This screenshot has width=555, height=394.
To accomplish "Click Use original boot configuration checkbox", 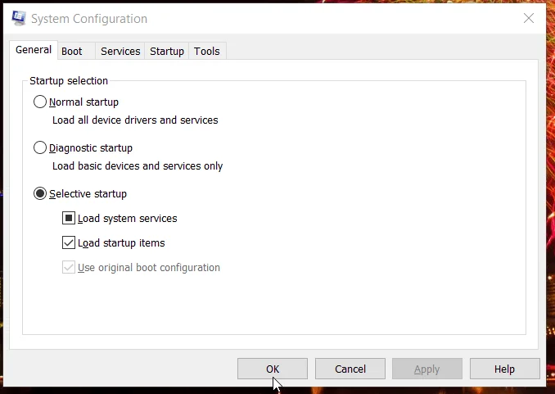I will tap(69, 268).
